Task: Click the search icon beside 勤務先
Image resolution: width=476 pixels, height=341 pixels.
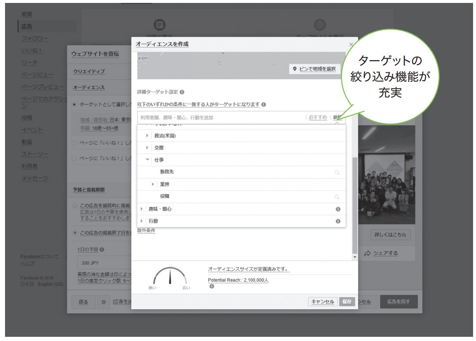Action: [x=337, y=172]
